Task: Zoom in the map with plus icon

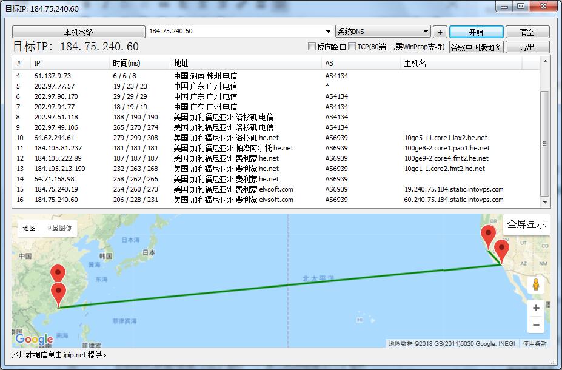Action: tap(535, 308)
